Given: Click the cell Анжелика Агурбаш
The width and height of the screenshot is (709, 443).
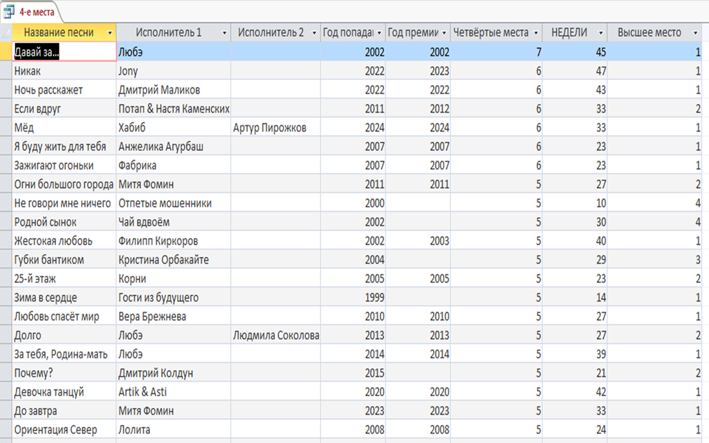Looking at the screenshot, I should tap(174, 146).
